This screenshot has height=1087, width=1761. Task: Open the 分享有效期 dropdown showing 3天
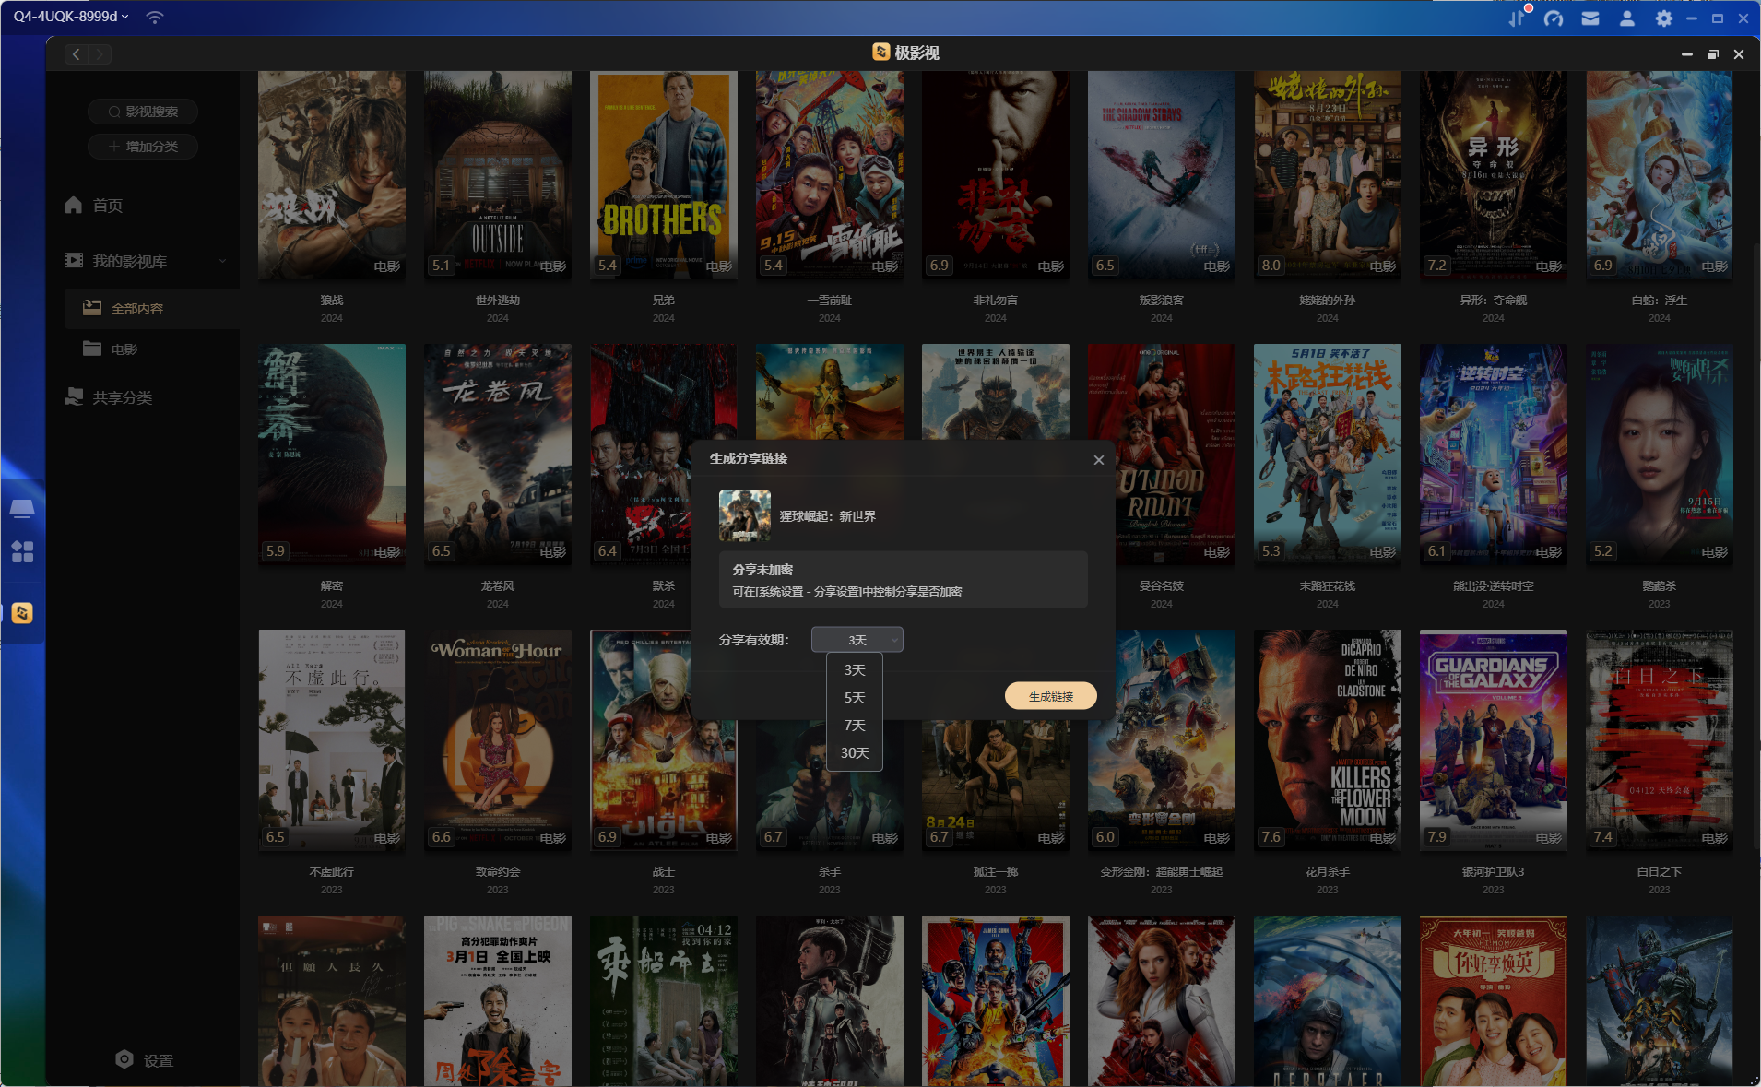[857, 640]
